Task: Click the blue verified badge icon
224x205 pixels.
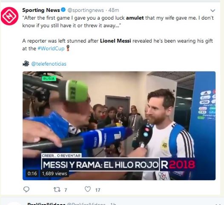Action: [x=63, y=10]
